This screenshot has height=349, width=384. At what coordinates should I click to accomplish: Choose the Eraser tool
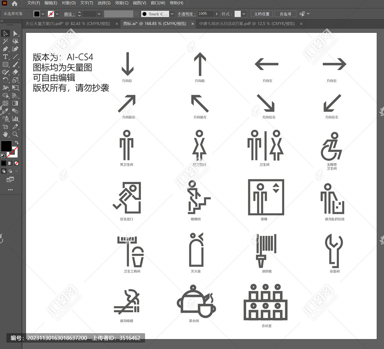coord(15,72)
